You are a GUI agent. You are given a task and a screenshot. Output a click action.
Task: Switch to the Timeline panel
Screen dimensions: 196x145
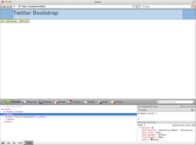74,102
